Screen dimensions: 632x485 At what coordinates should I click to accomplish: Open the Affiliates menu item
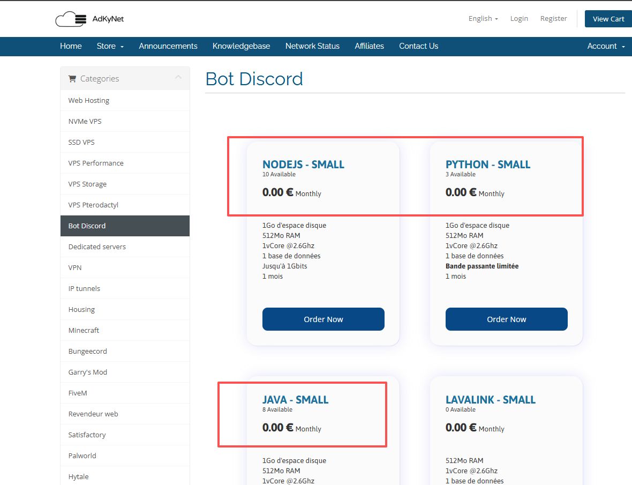click(x=369, y=46)
